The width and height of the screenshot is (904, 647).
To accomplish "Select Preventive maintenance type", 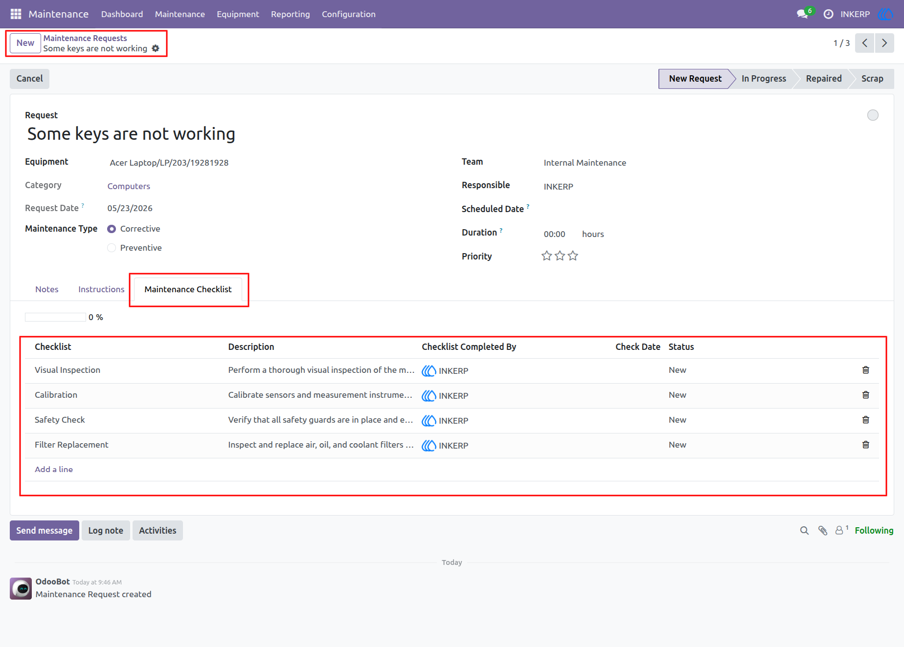I will (x=112, y=248).
